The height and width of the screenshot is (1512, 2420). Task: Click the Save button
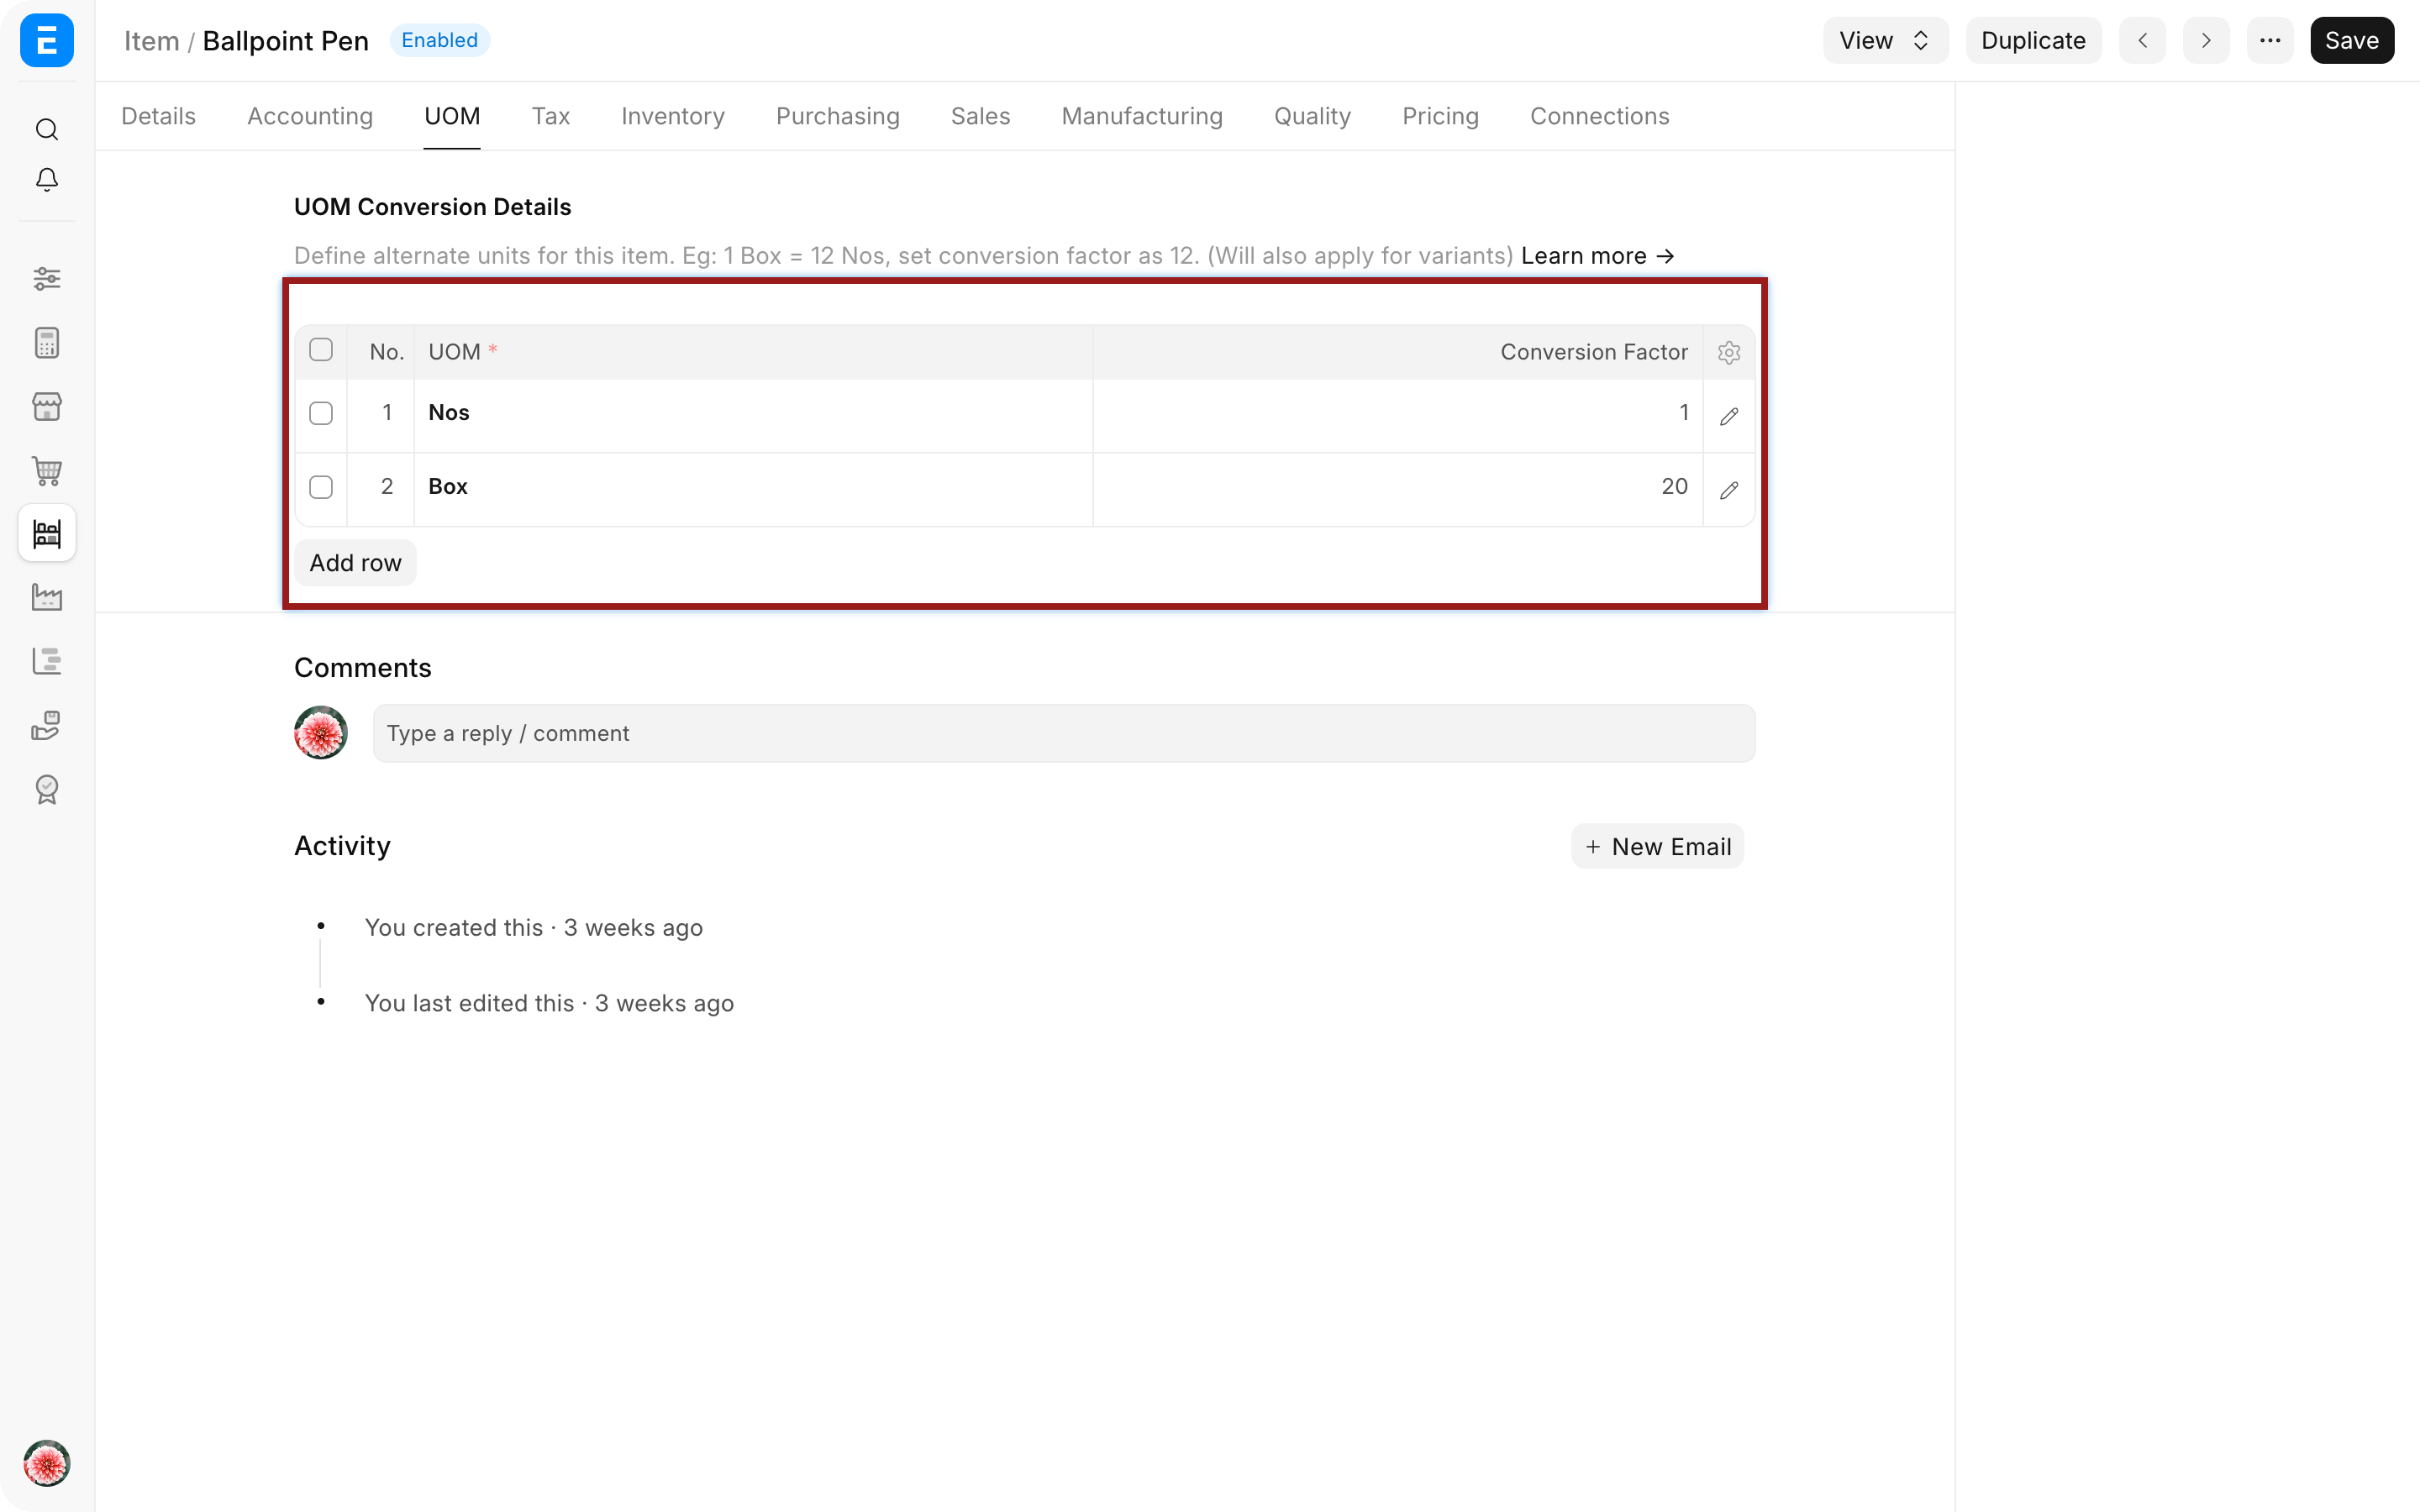click(x=2352, y=40)
